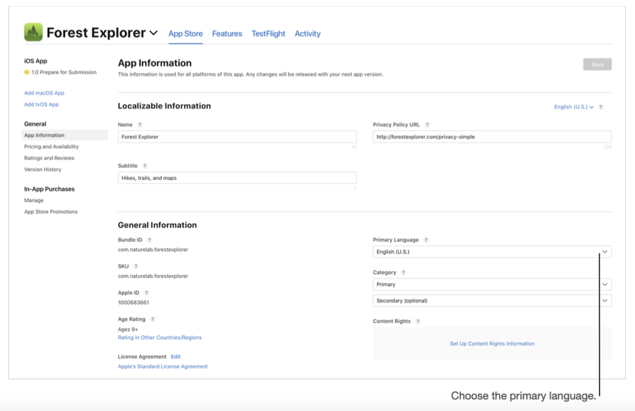
Task: Open Version History in sidebar
Action: (x=43, y=169)
